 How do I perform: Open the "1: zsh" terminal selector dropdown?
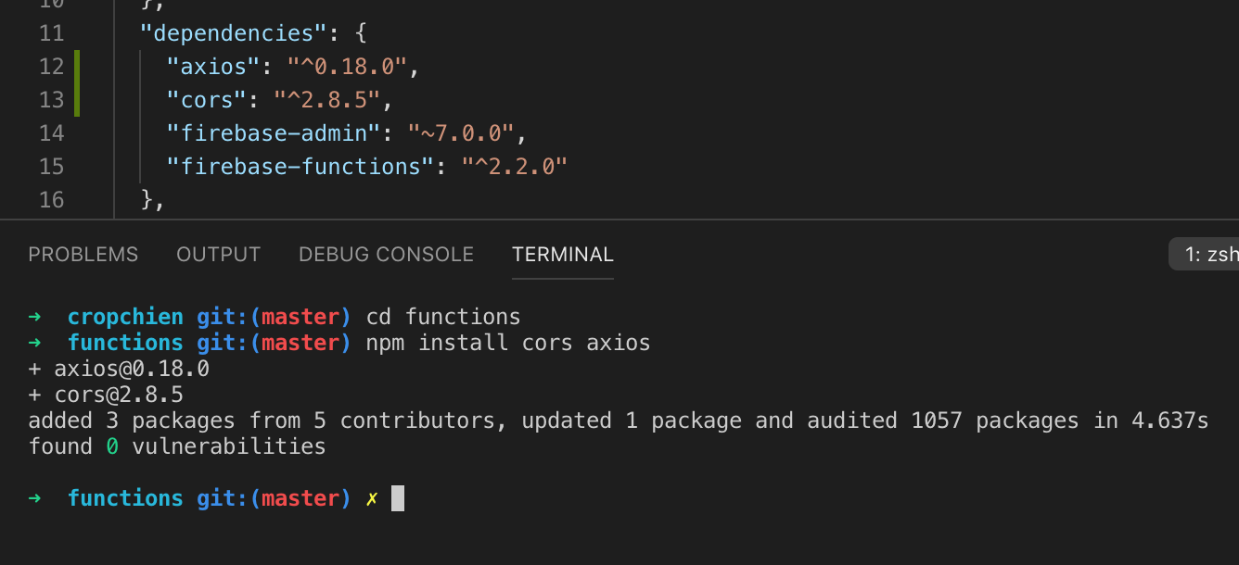[1206, 253]
